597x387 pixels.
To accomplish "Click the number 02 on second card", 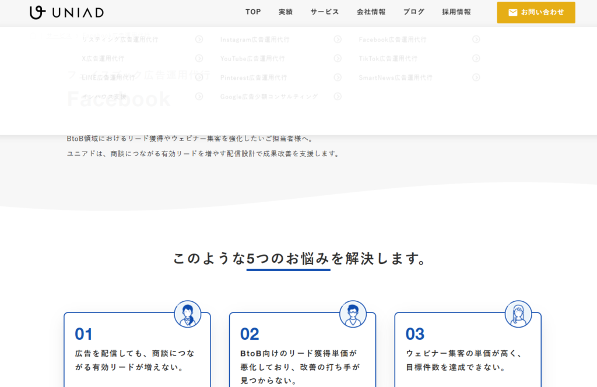I will [x=250, y=334].
